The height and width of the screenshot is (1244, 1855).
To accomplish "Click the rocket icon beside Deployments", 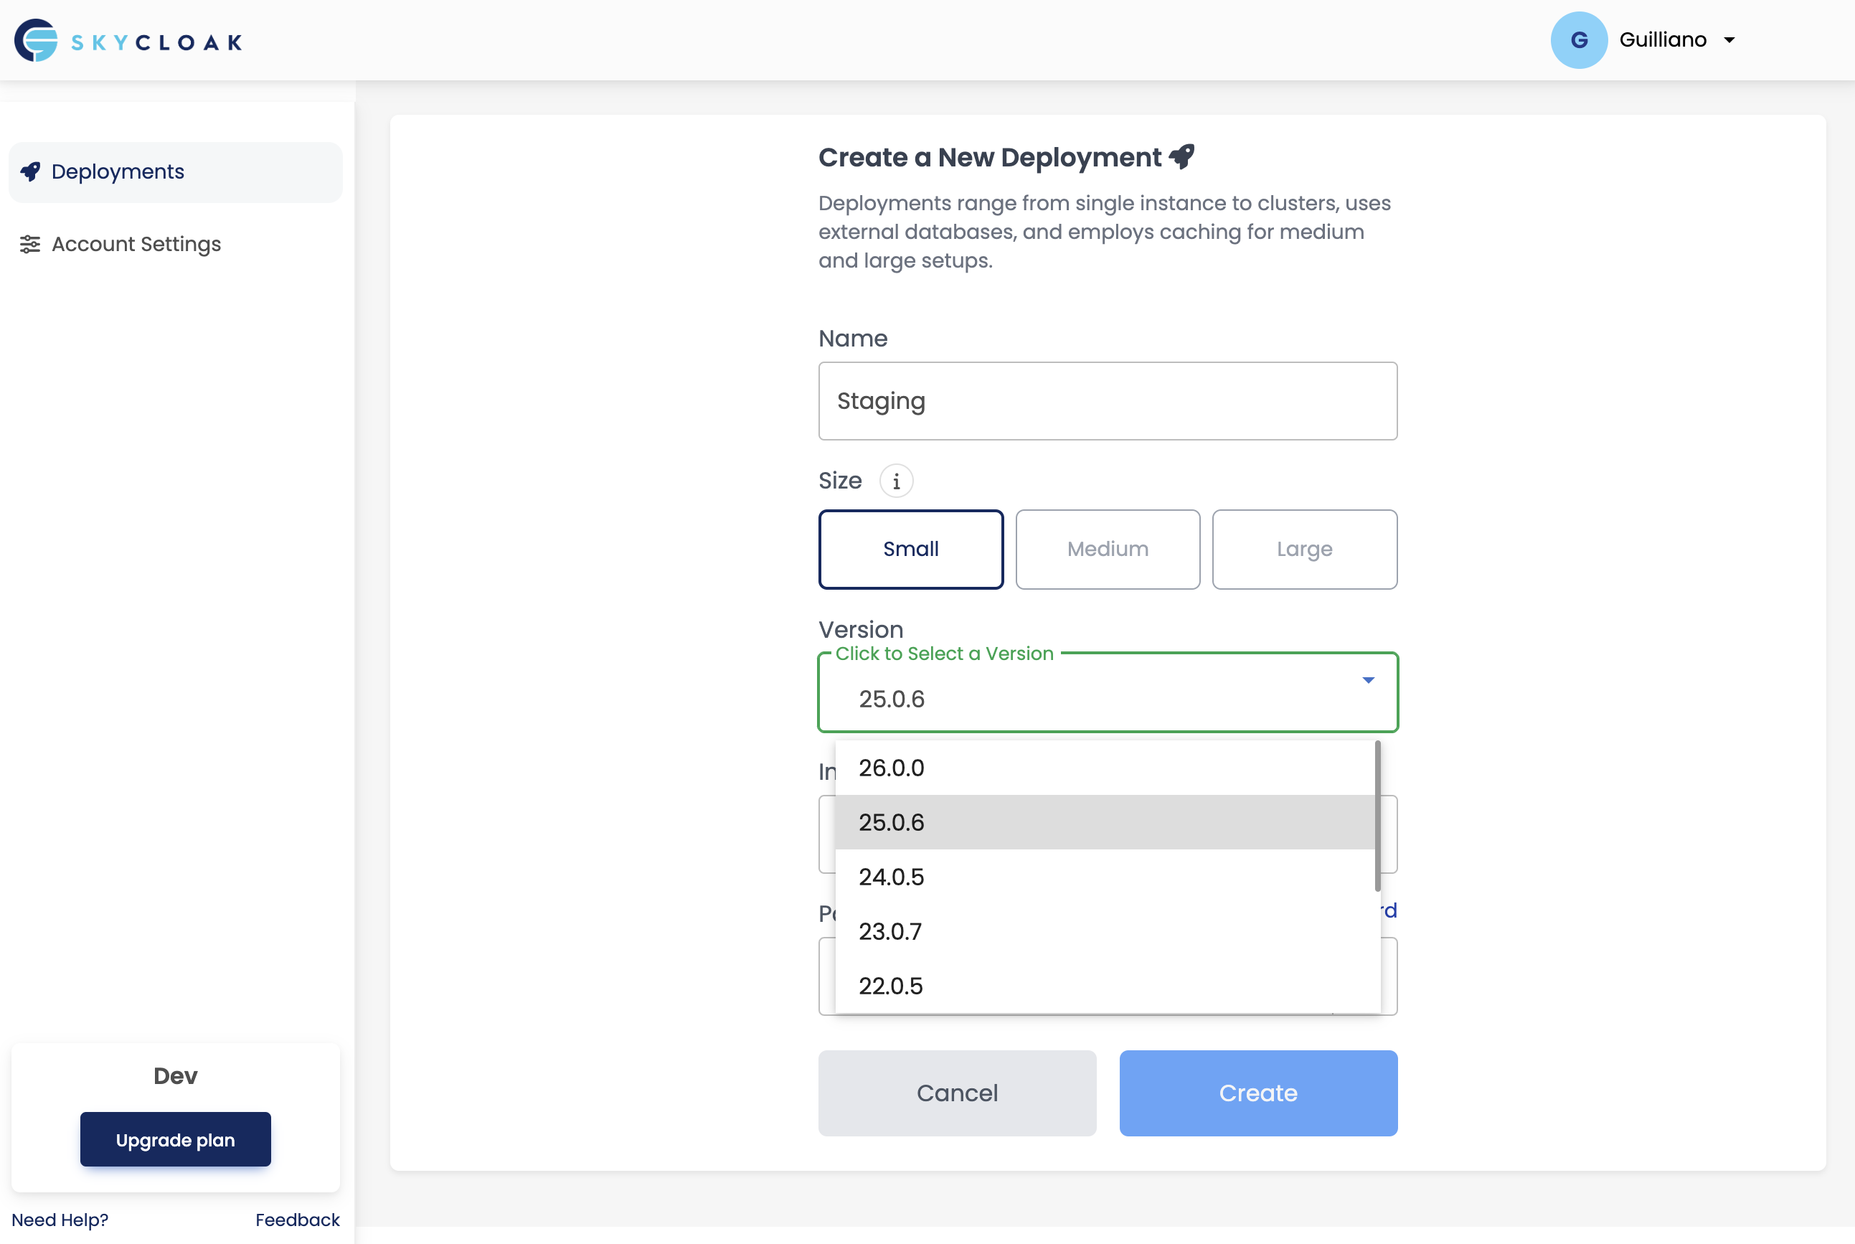I will pyautogui.click(x=30, y=172).
